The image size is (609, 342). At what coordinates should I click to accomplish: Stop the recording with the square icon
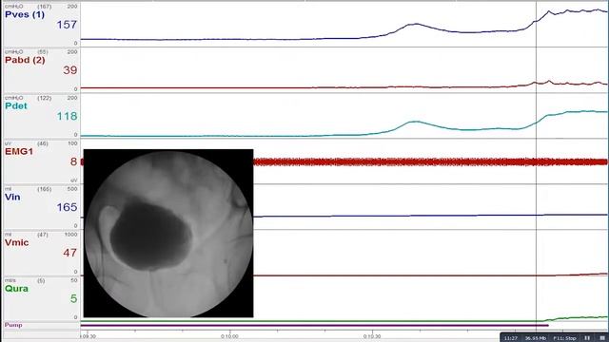(602, 338)
